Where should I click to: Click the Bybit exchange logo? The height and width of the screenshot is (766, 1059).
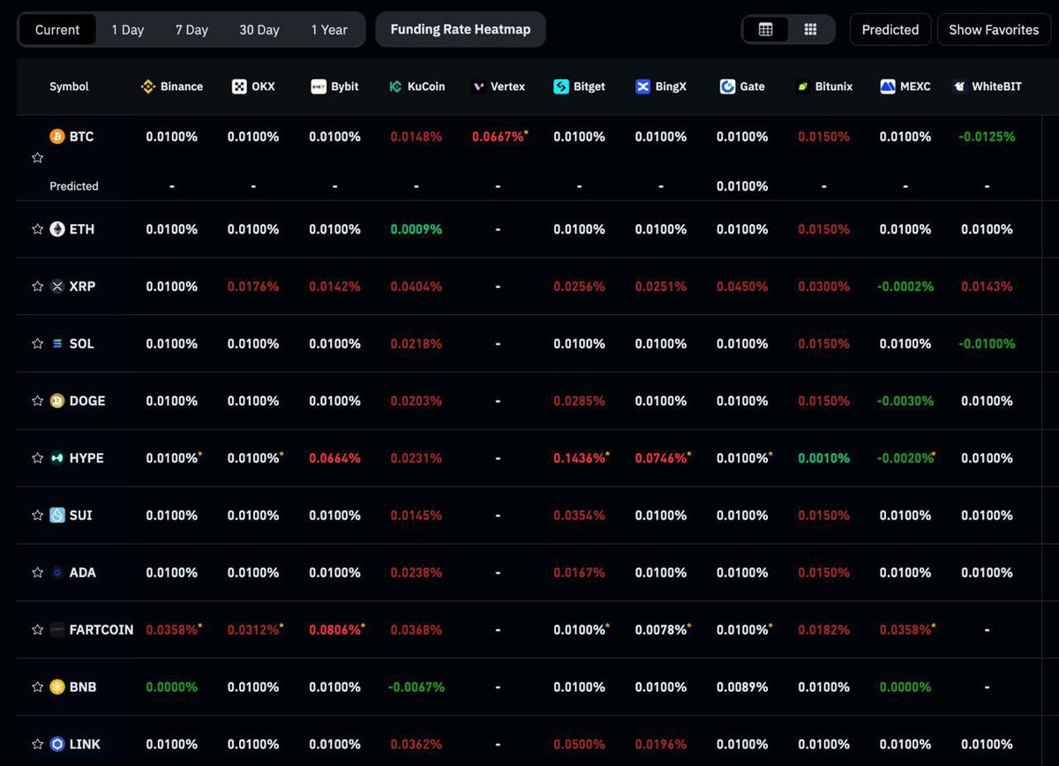(319, 86)
